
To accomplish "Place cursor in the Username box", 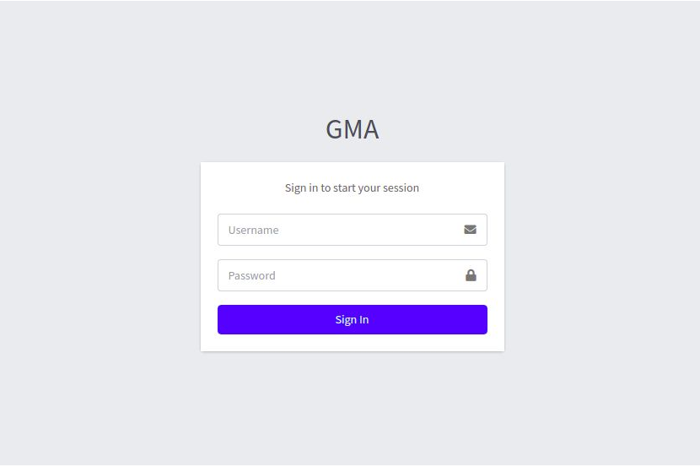I will coord(337,230).
